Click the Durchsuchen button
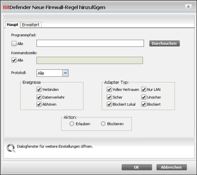 click(x=164, y=44)
